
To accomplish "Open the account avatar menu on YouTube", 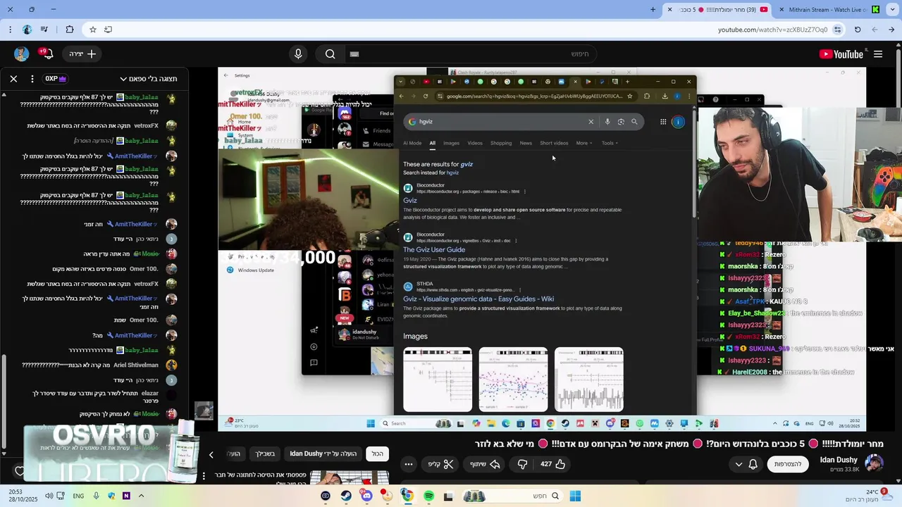I will (x=21, y=54).
